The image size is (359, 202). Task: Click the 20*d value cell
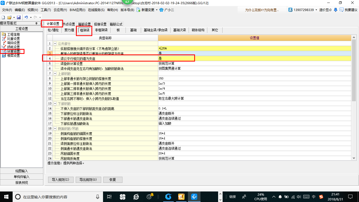pyautogui.click(x=254, y=153)
